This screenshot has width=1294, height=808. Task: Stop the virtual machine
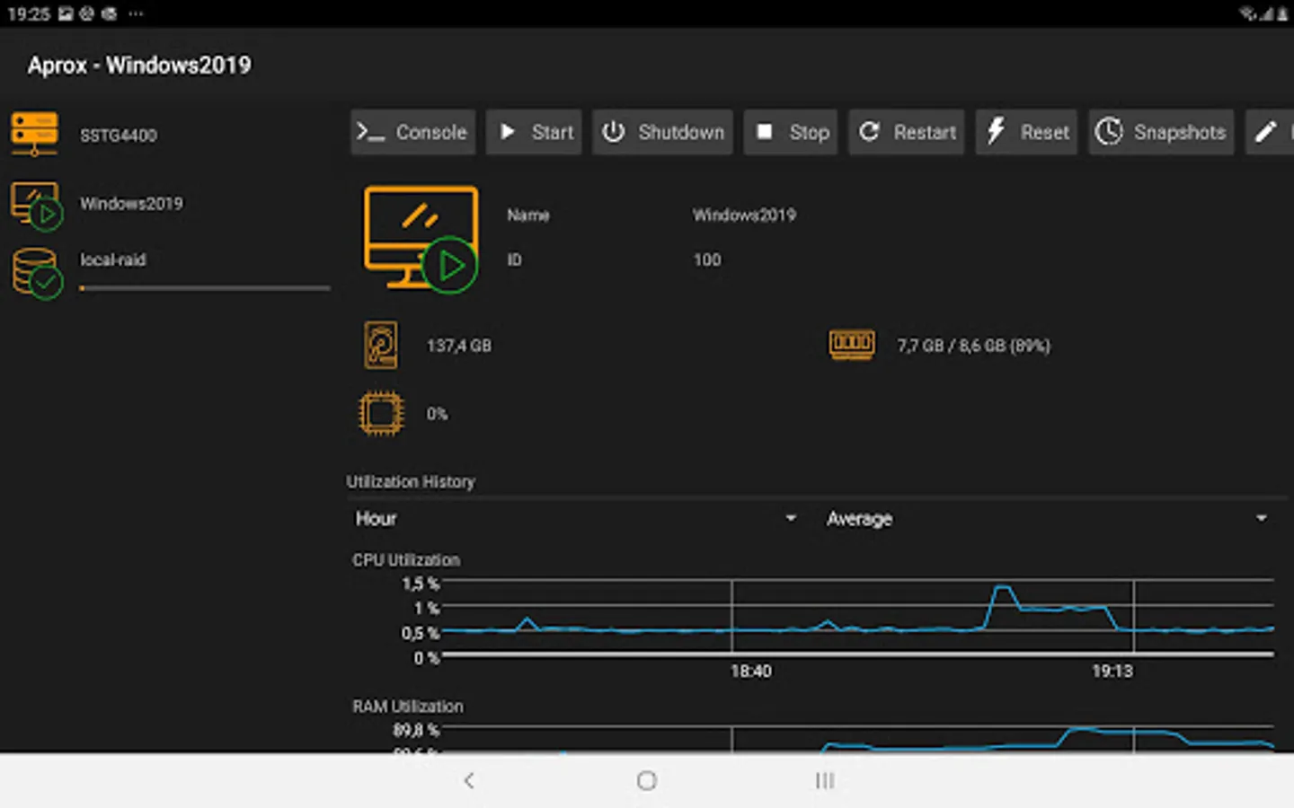point(791,132)
